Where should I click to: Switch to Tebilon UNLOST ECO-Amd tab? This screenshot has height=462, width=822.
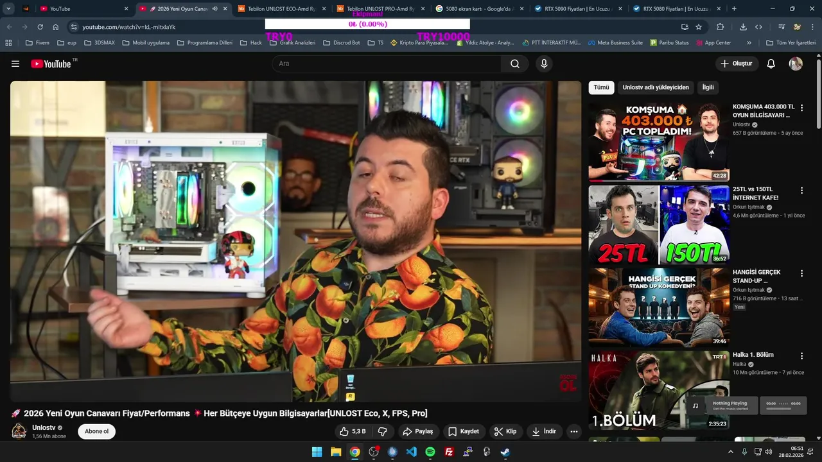[x=281, y=9]
